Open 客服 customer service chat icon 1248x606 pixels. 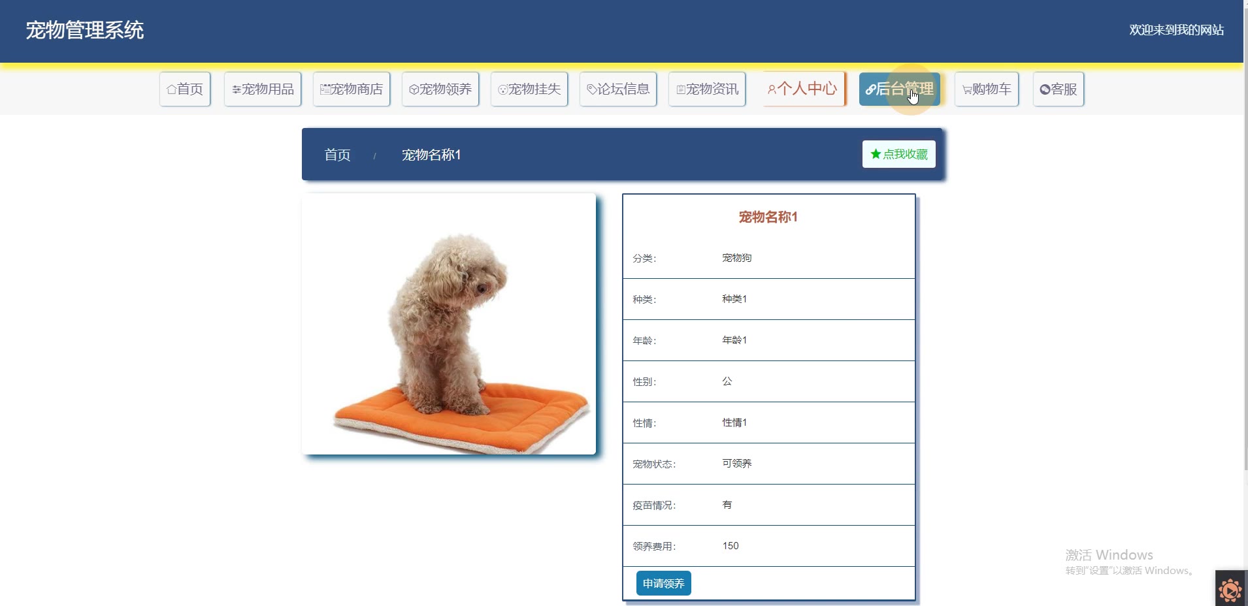click(x=1045, y=89)
